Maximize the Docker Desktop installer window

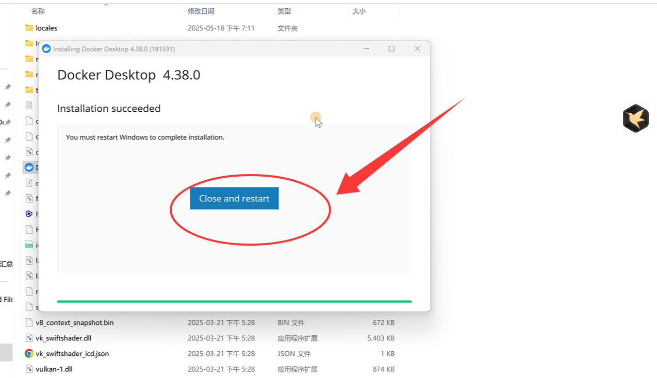pos(391,48)
